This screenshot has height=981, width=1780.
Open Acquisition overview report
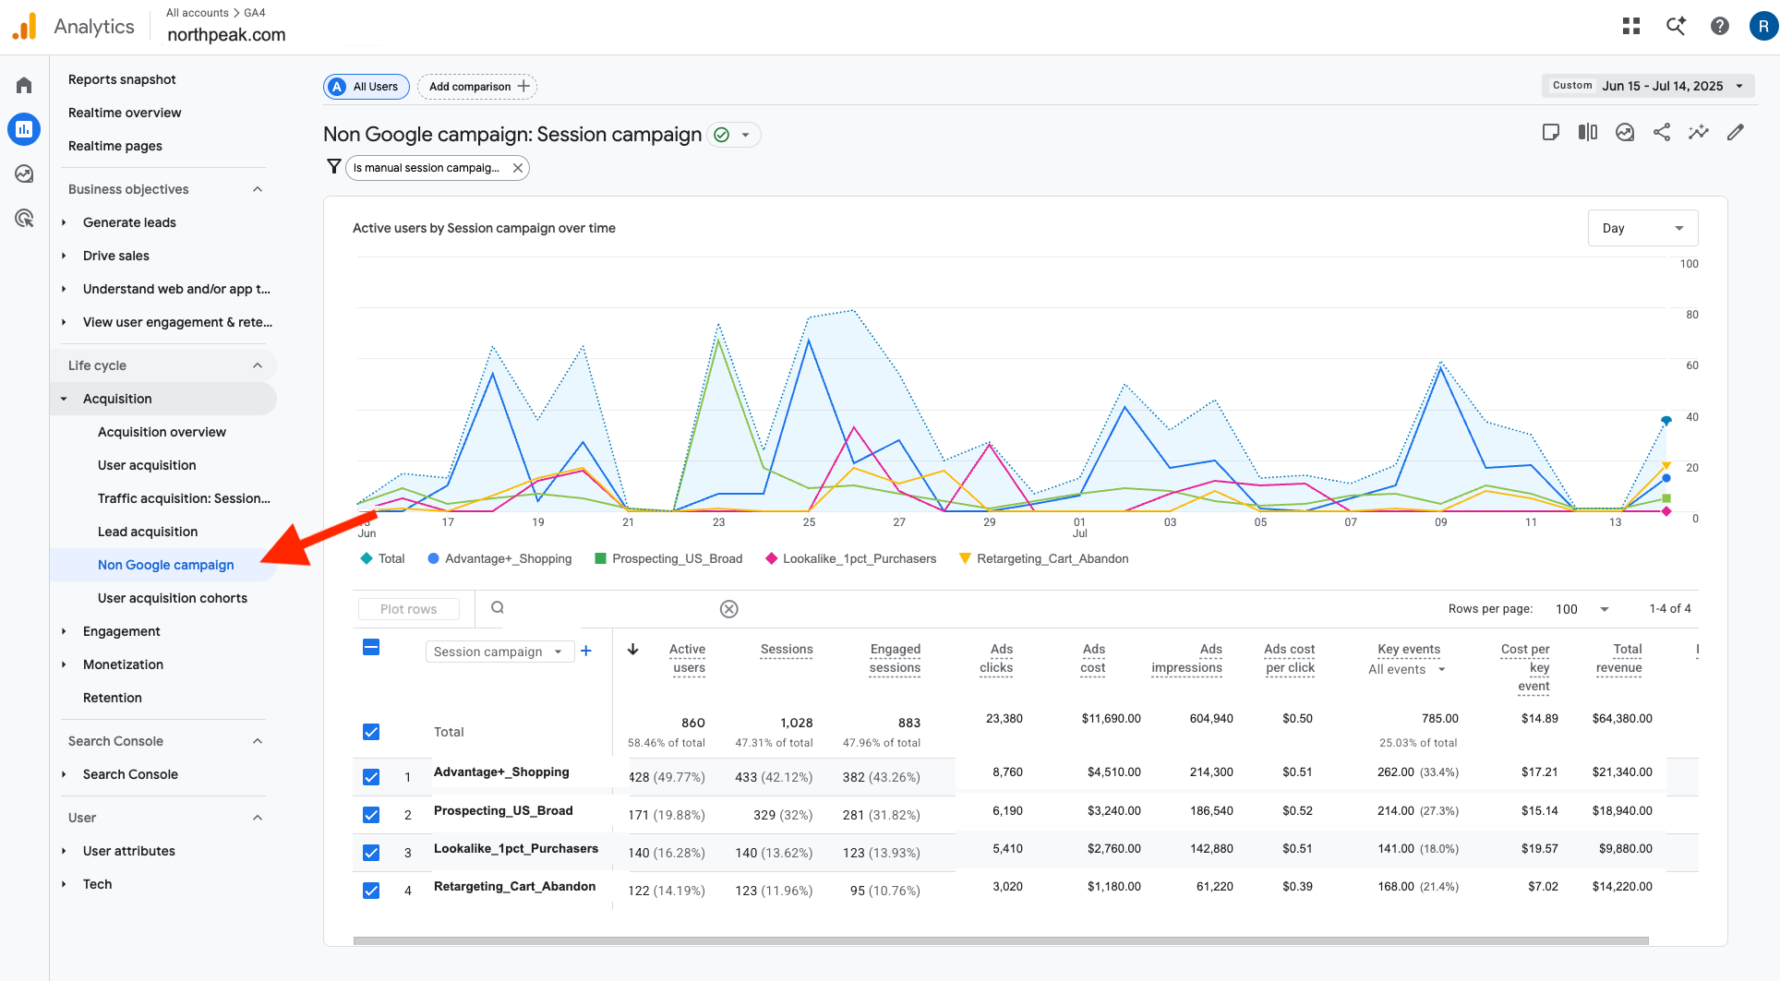[x=162, y=432]
